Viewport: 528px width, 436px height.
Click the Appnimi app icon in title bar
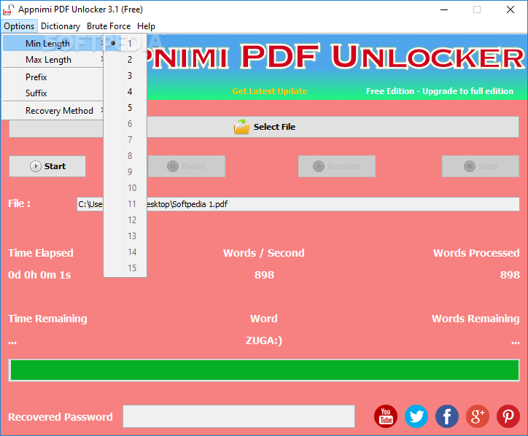[x=9, y=9]
